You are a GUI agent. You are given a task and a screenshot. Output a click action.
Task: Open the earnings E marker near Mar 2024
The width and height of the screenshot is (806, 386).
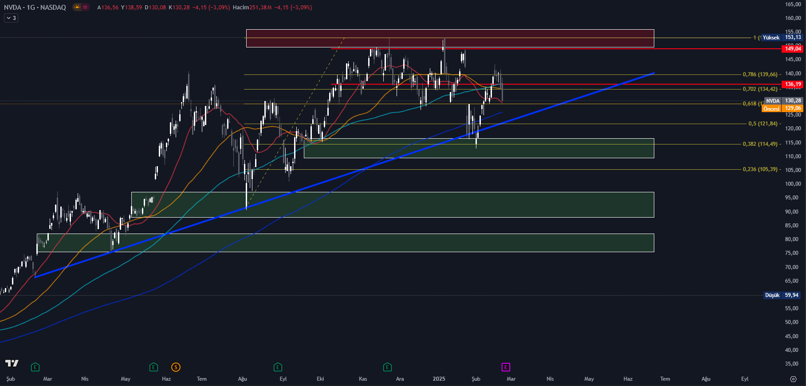tap(35, 367)
